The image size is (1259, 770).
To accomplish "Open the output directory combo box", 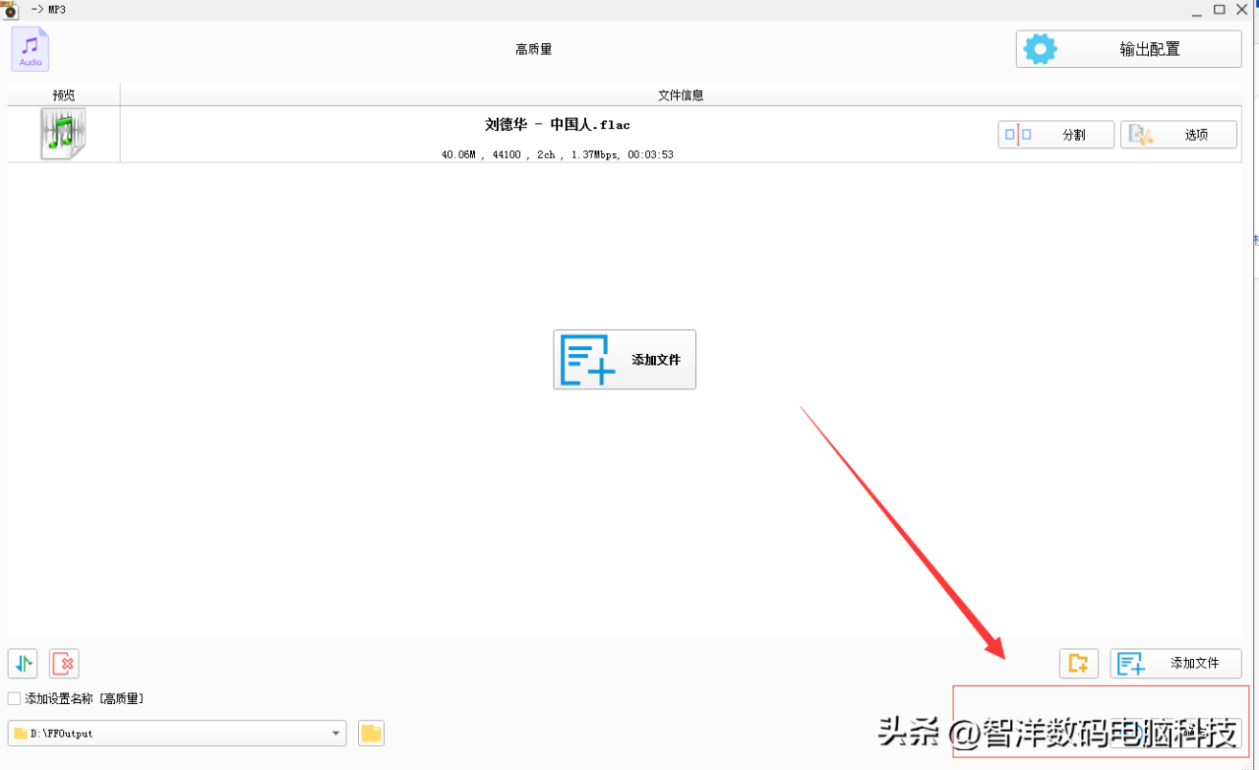I will pos(177,733).
